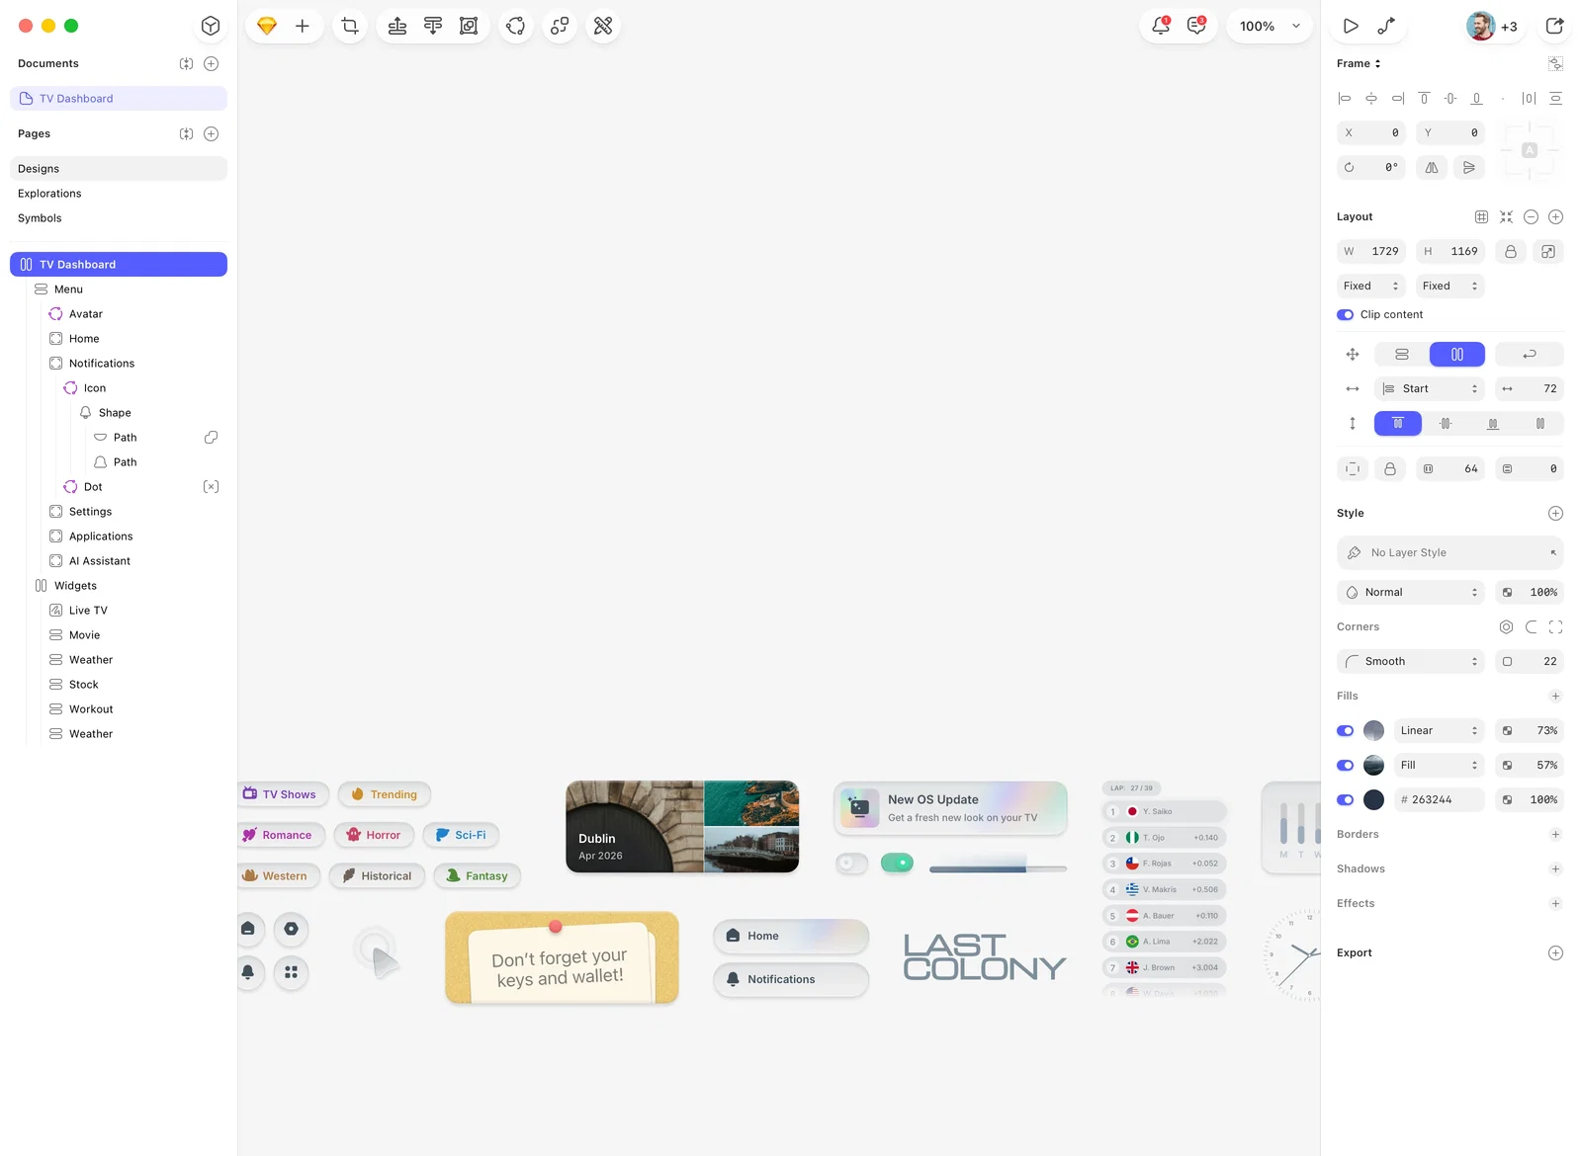Image resolution: width=1580 pixels, height=1156 pixels.
Task: Add a new fill with plus
Action: click(1555, 696)
